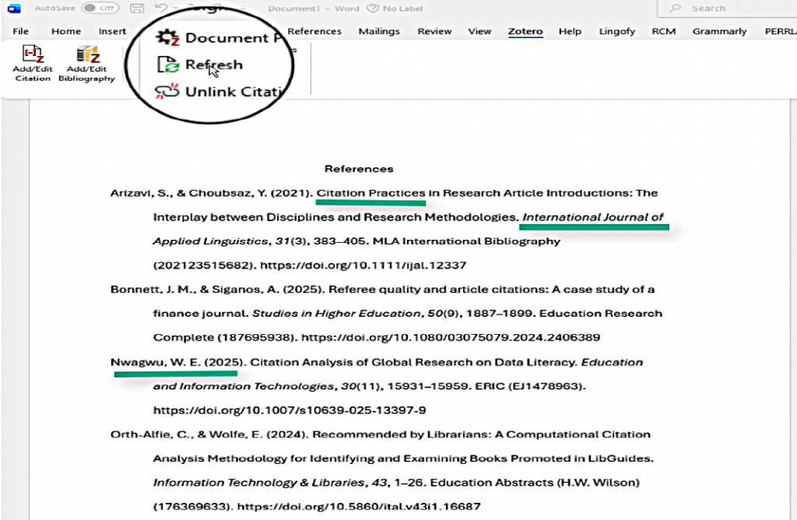Image resolution: width=797 pixels, height=520 pixels.
Task: Click the No Label sensitivity indicator
Action: pos(401,9)
